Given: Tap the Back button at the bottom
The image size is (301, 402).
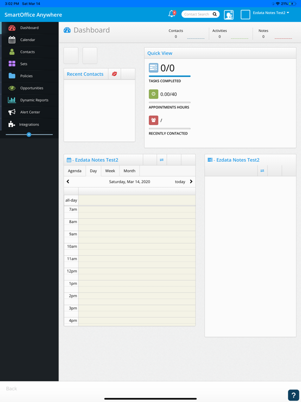Looking at the screenshot, I should (x=11, y=389).
